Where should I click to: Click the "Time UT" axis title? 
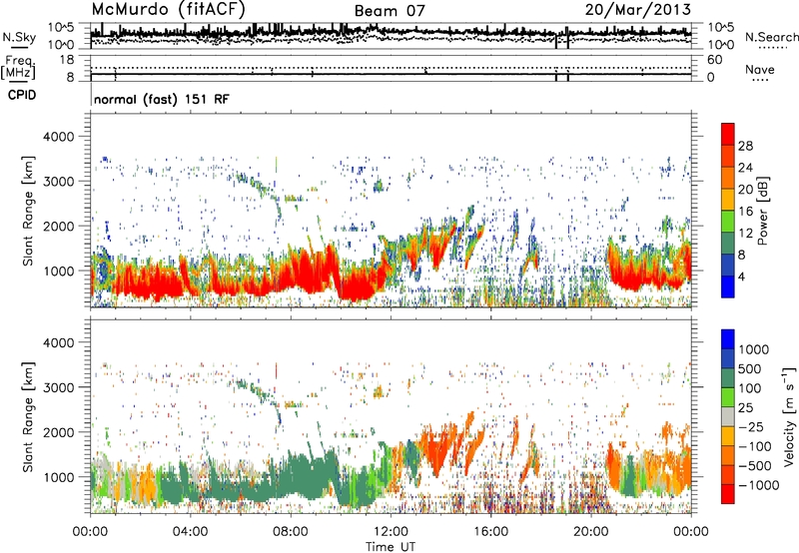(x=391, y=546)
